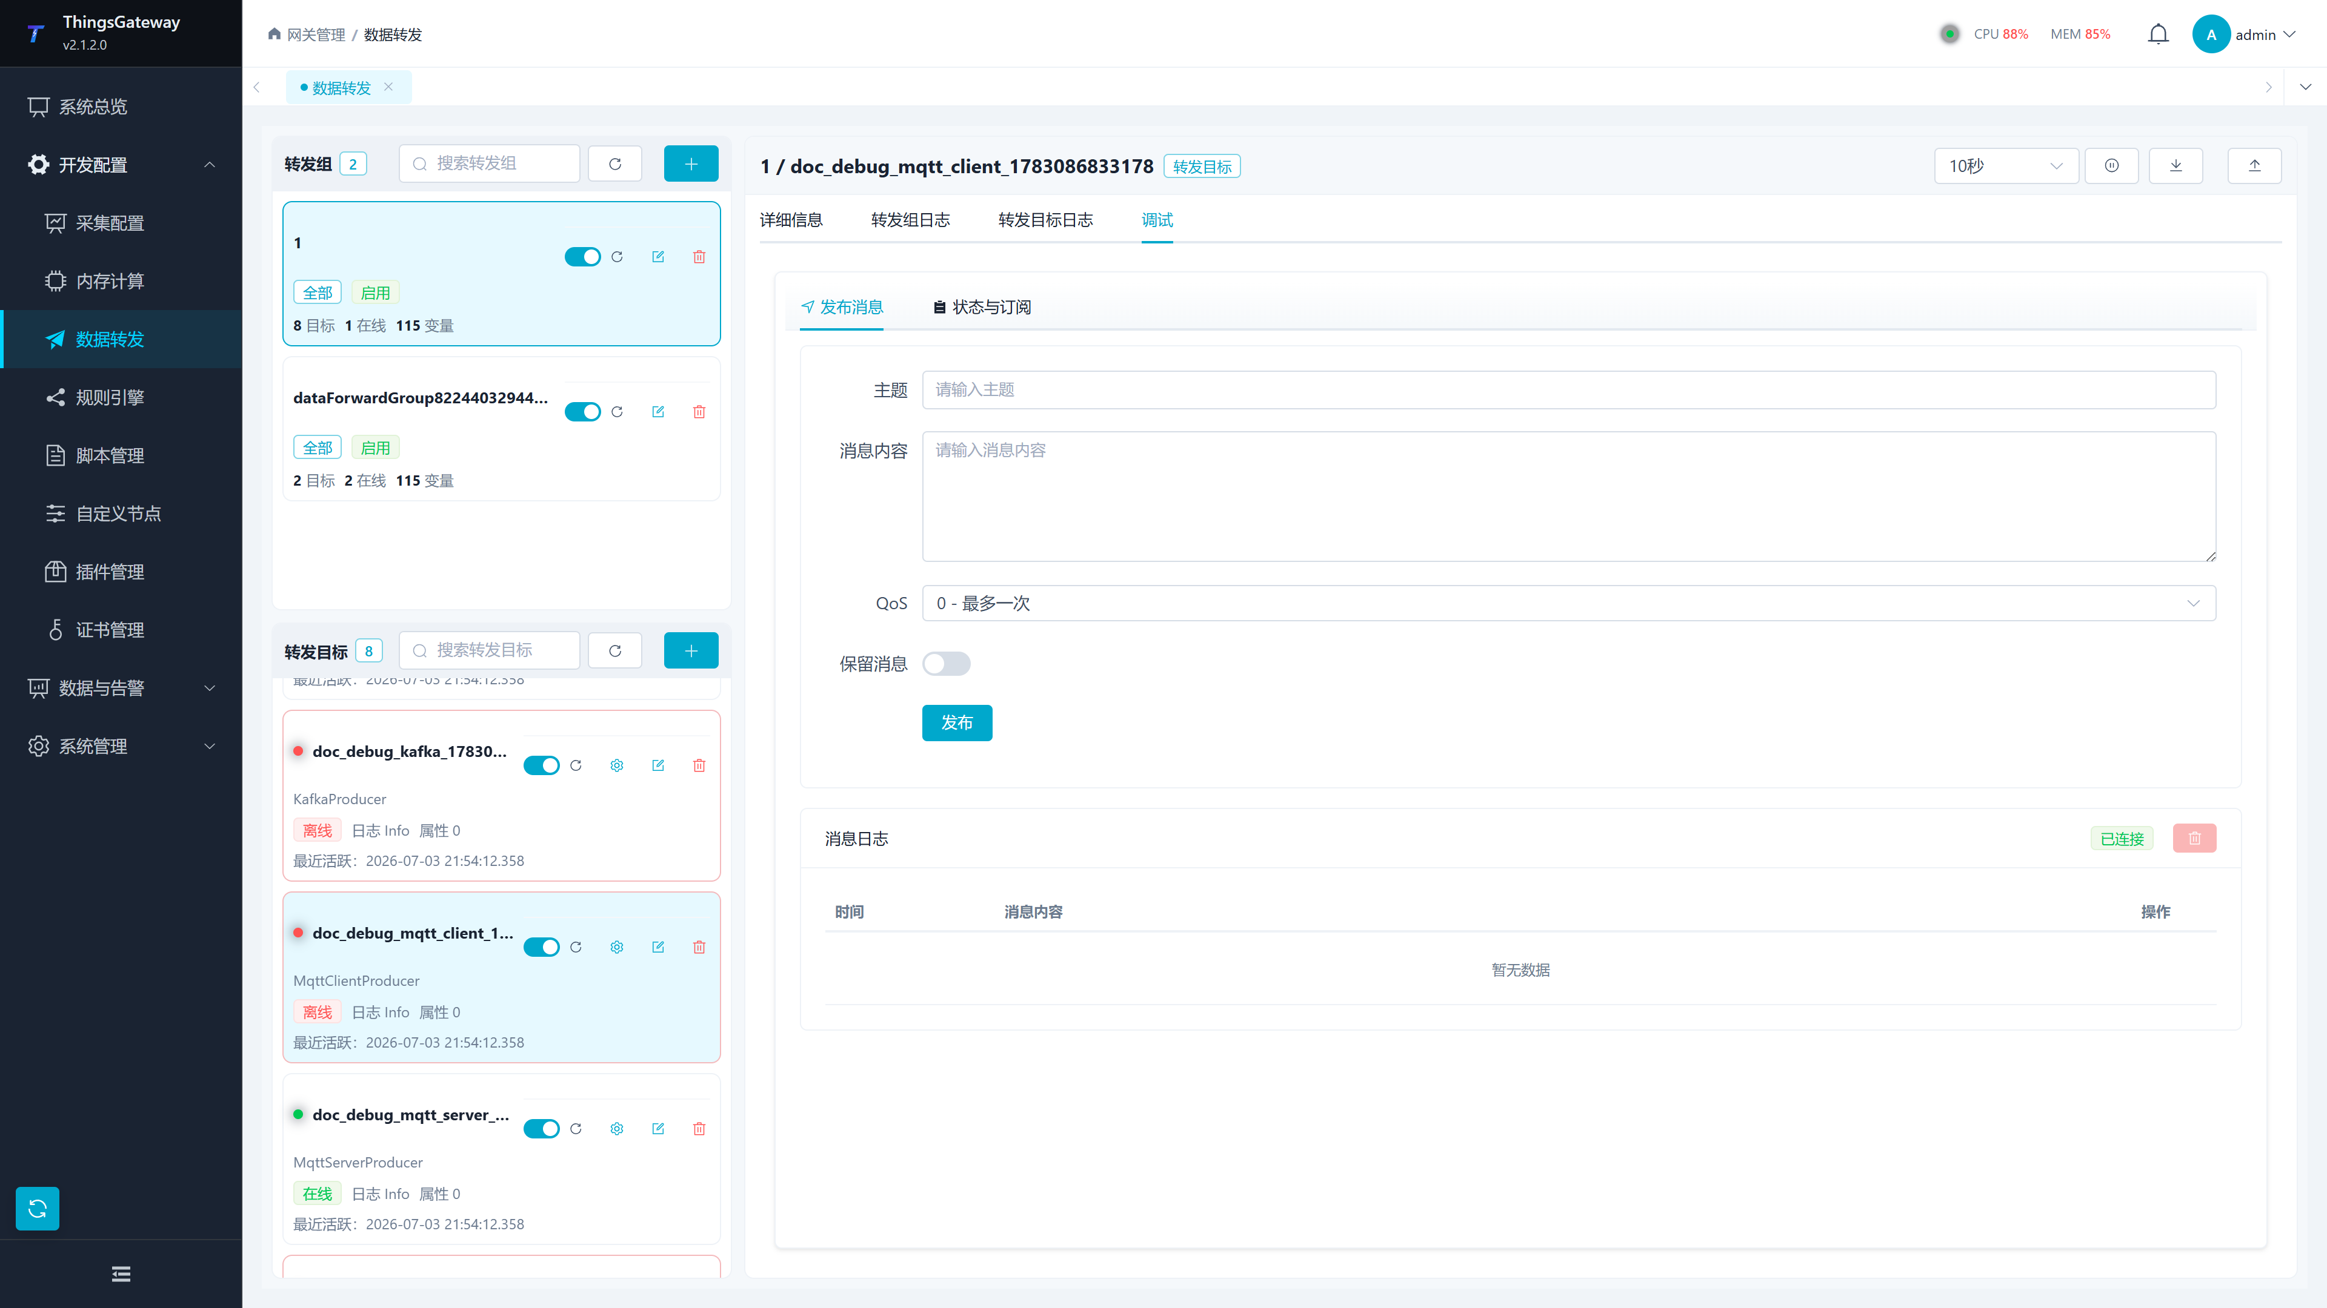This screenshot has width=2327, height=1308.
Task: Expand the 数据与告警 menu section
Action: 121,688
